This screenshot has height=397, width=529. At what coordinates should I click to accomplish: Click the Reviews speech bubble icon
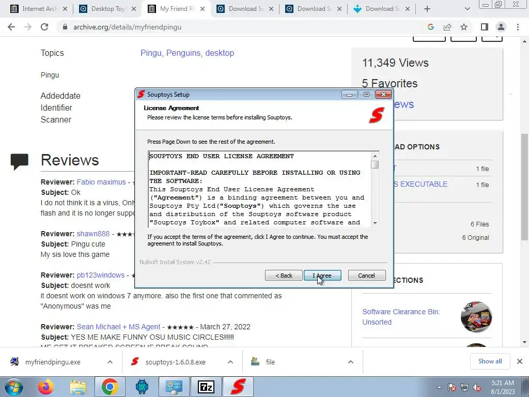[x=19, y=161]
